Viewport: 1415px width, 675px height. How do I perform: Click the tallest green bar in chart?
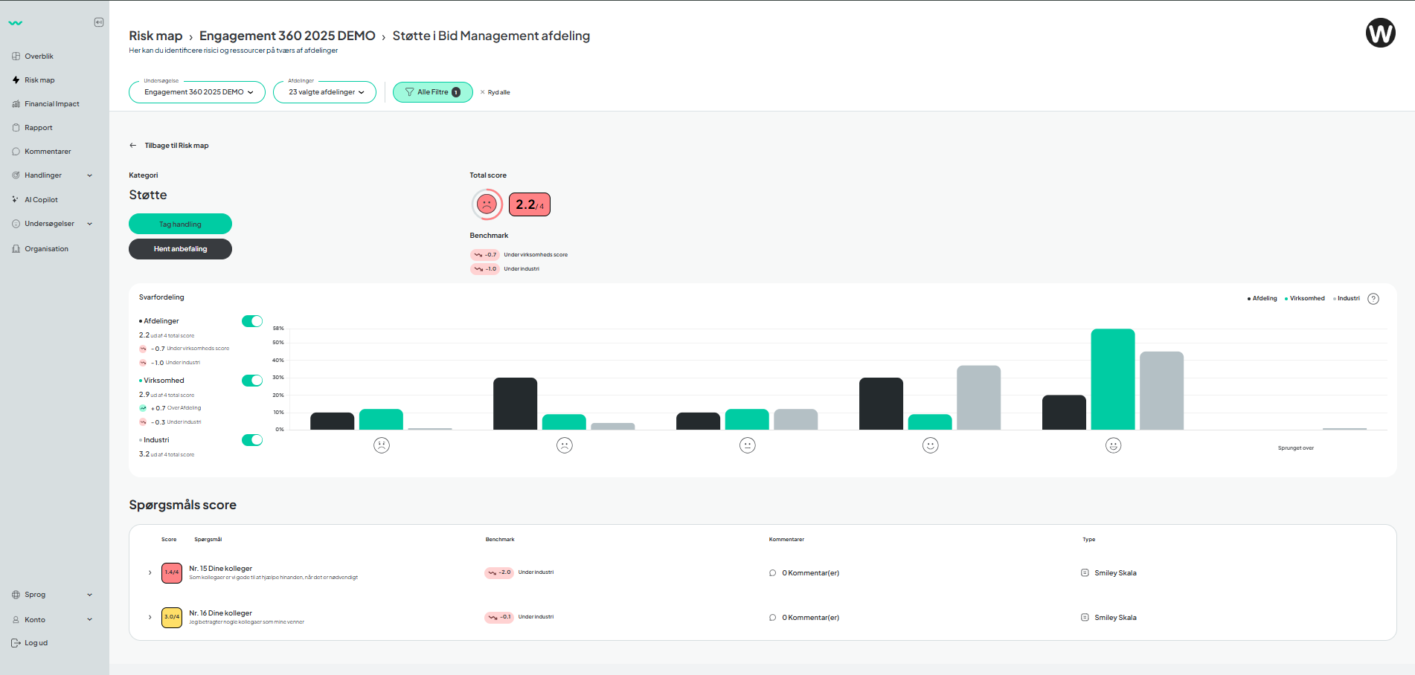pos(1113,379)
